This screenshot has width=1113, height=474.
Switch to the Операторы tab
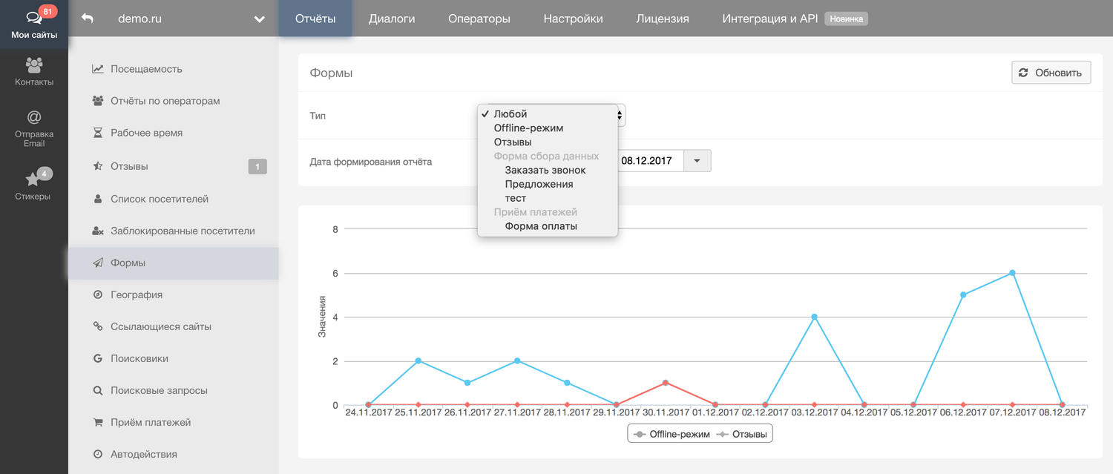[479, 19]
